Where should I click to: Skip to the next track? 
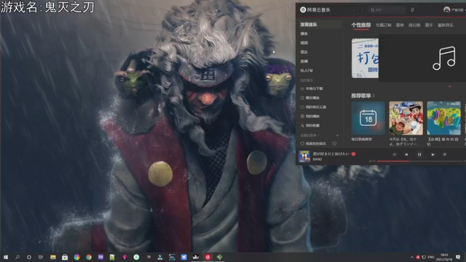click(x=433, y=154)
